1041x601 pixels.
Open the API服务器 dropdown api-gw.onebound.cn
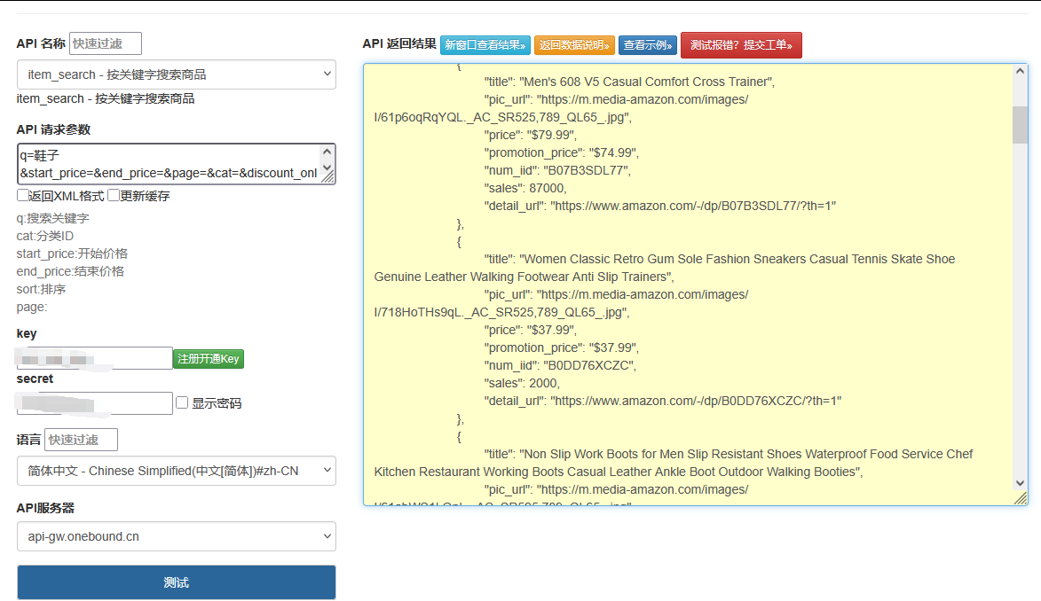click(x=176, y=536)
